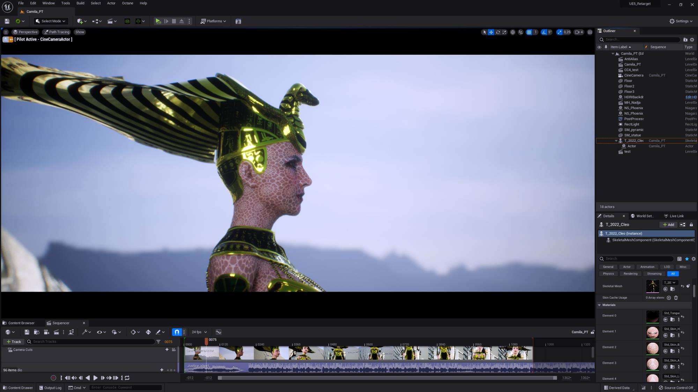This screenshot has height=392, width=698.
Task: Select the Translate (move) gizmo tool
Action: (x=491, y=32)
